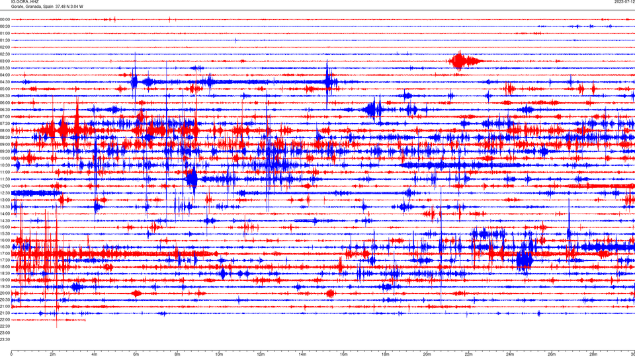Select the 03:00 row time label

(5, 61)
